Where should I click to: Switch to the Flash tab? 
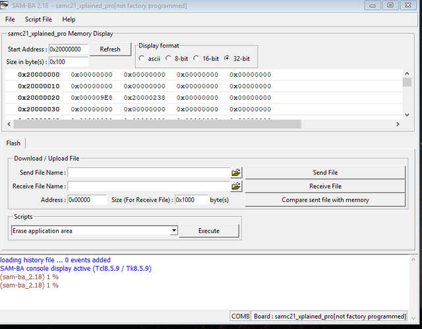point(13,143)
